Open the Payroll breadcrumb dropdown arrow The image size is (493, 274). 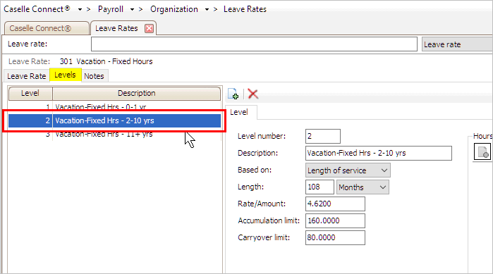click(132, 10)
